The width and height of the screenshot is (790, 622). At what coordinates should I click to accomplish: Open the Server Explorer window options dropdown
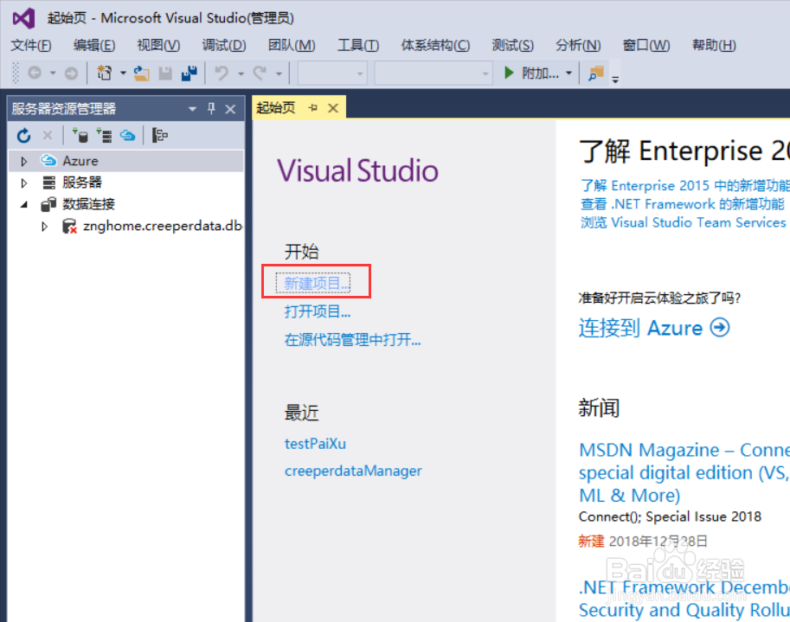click(192, 109)
